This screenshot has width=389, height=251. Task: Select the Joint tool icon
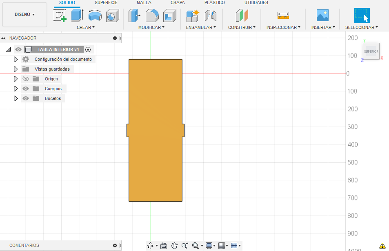(210, 16)
